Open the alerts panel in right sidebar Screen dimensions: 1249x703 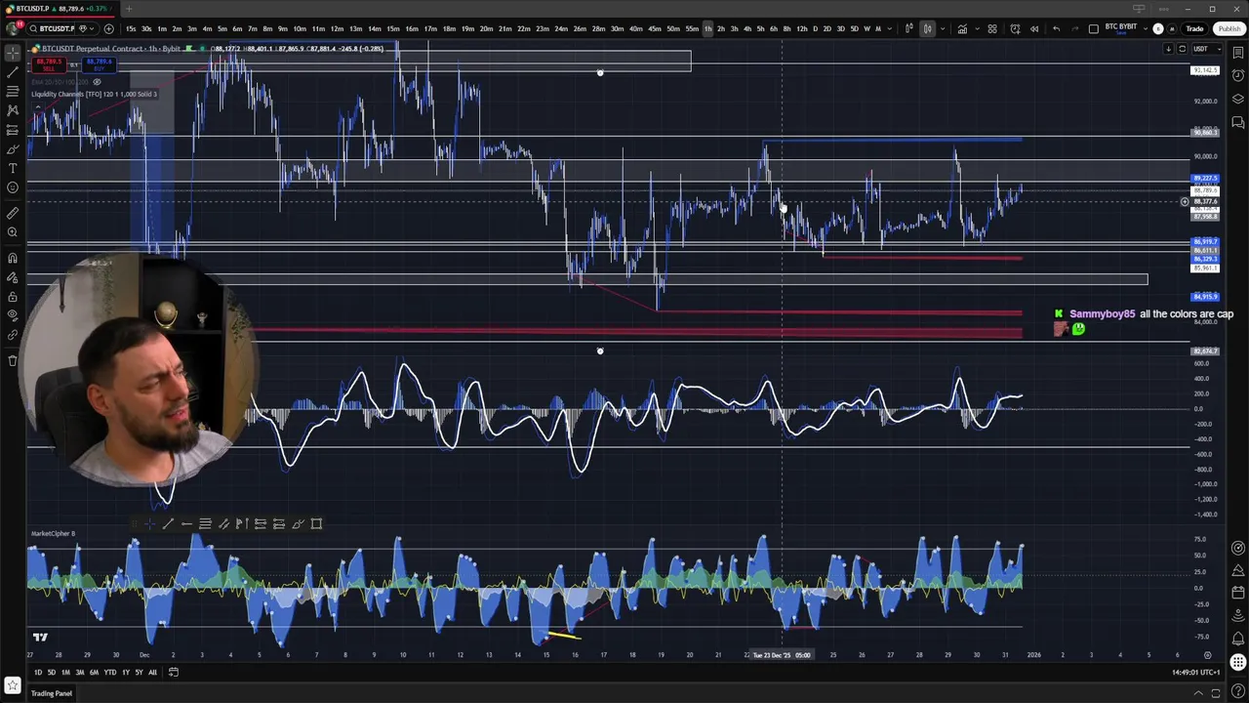pyautogui.click(x=1238, y=77)
